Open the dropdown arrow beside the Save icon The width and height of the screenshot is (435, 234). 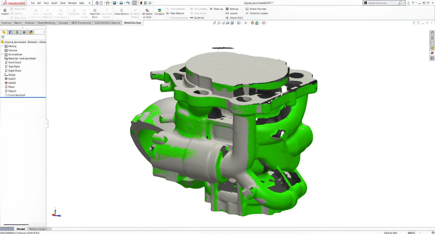click(117, 3)
